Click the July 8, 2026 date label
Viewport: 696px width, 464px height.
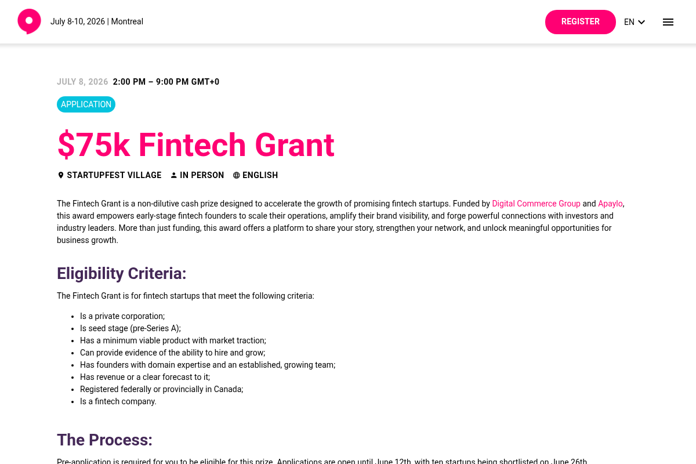coord(82,82)
